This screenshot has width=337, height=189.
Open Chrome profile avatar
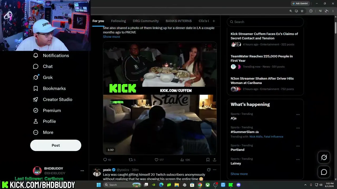tap(326, 11)
